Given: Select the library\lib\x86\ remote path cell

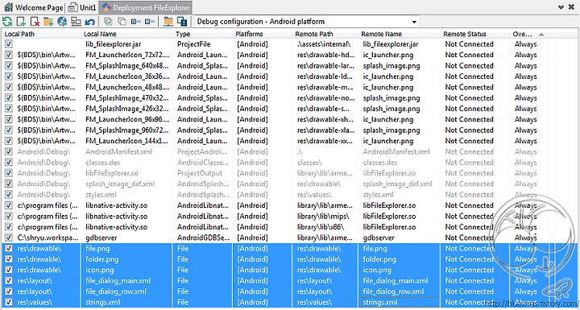Looking at the screenshot, I should [x=321, y=227].
